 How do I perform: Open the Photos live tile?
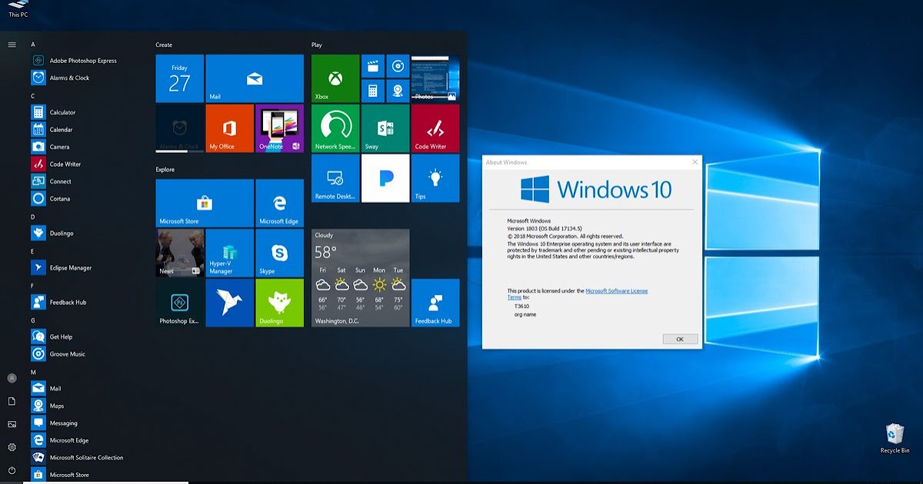point(435,78)
